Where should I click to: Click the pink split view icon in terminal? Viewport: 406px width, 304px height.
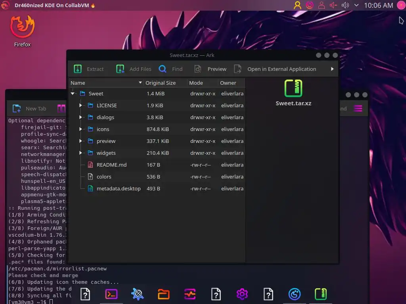click(61, 108)
